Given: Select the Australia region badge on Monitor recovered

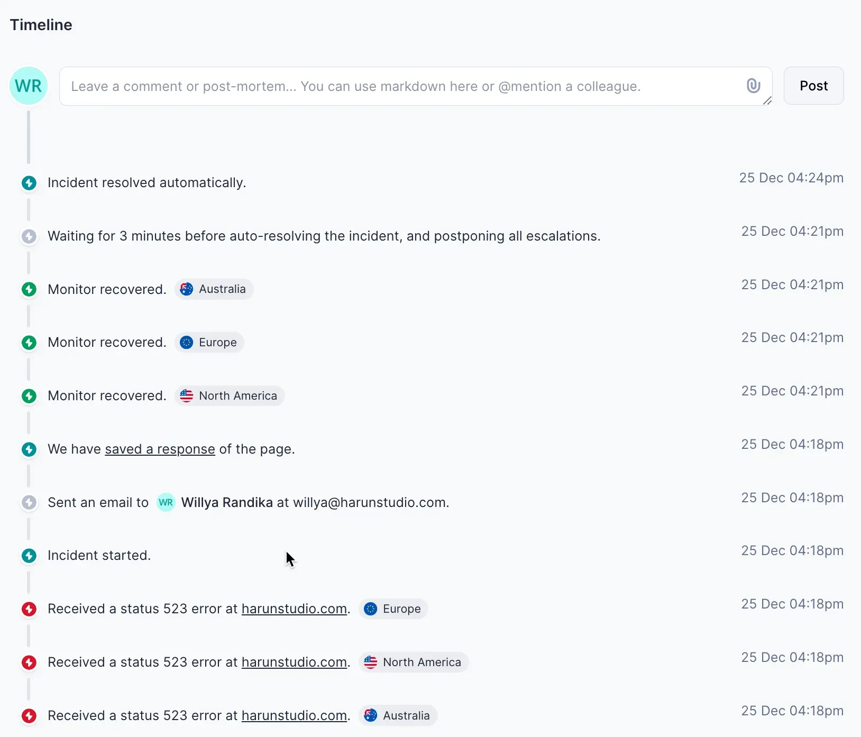Looking at the screenshot, I should (x=214, y=289).
